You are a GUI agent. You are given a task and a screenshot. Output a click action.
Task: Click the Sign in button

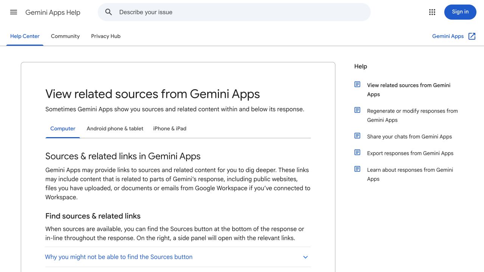[x=460, y=12]
